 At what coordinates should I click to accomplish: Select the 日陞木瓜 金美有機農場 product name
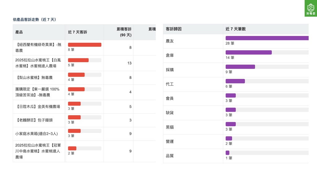click(x=38, y=107)
